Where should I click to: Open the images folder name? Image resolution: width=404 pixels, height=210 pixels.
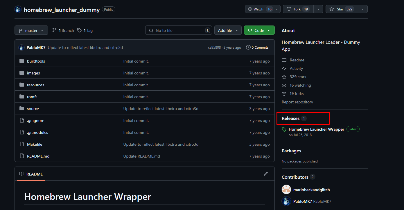[x=33, y=73]
